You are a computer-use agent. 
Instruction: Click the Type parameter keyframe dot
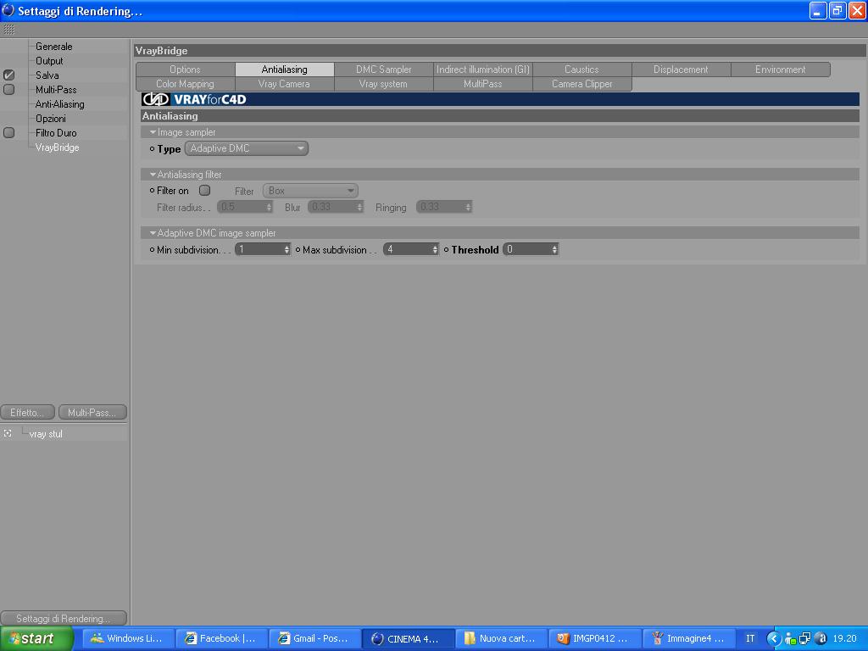(152, 148)
